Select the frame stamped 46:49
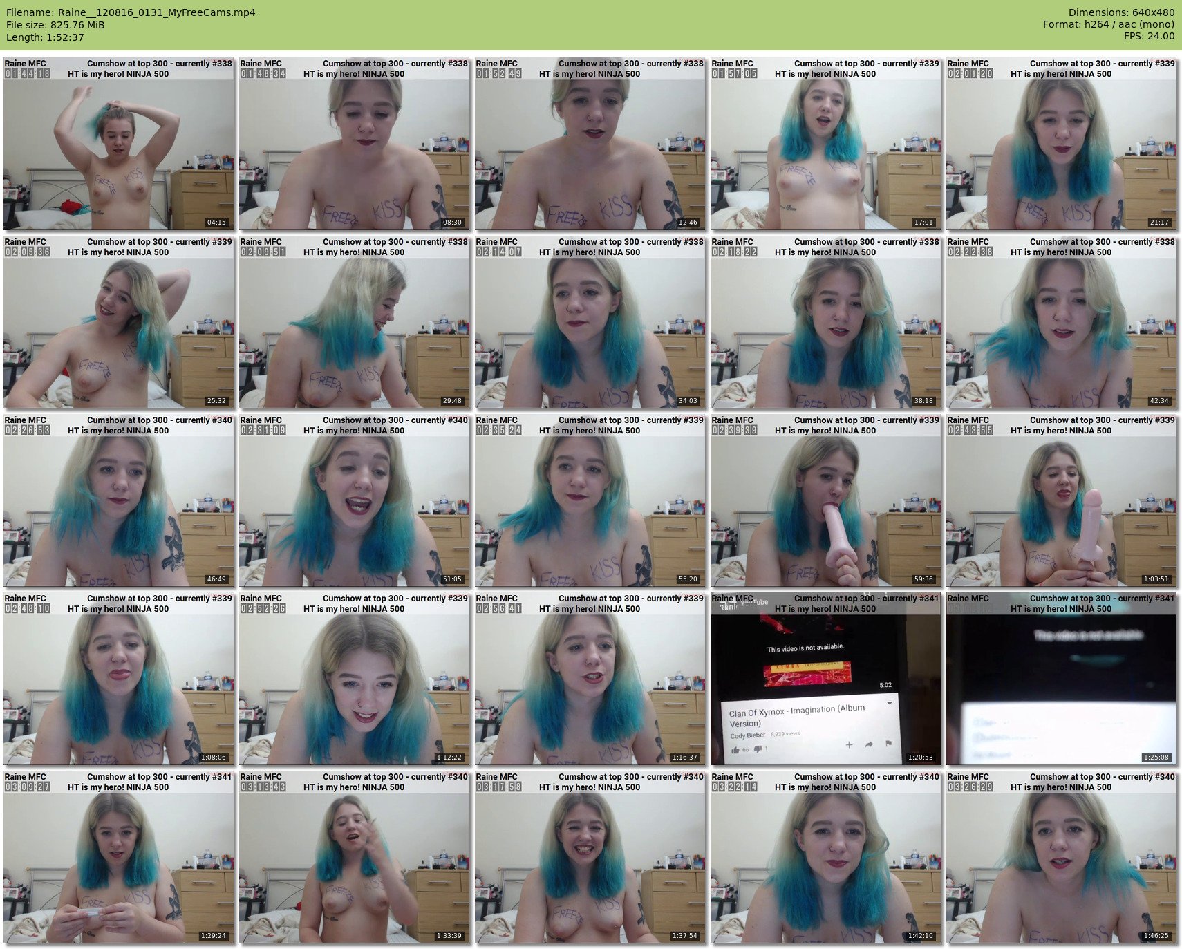The height and width of the screenshot is (949, 1182). [119, 500]
